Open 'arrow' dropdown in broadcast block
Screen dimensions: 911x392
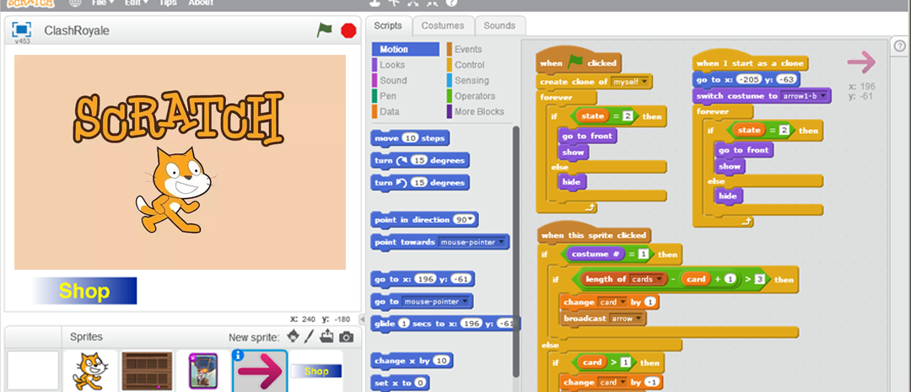coord(627,319)
